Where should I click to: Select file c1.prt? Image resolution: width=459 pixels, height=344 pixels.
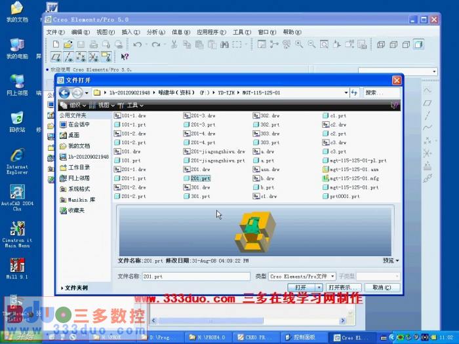click(x=334, y=115)
